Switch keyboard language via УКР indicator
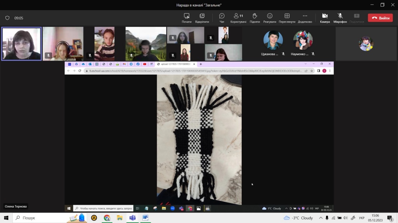This screenshot has width=398, height=223. (361, 218)
